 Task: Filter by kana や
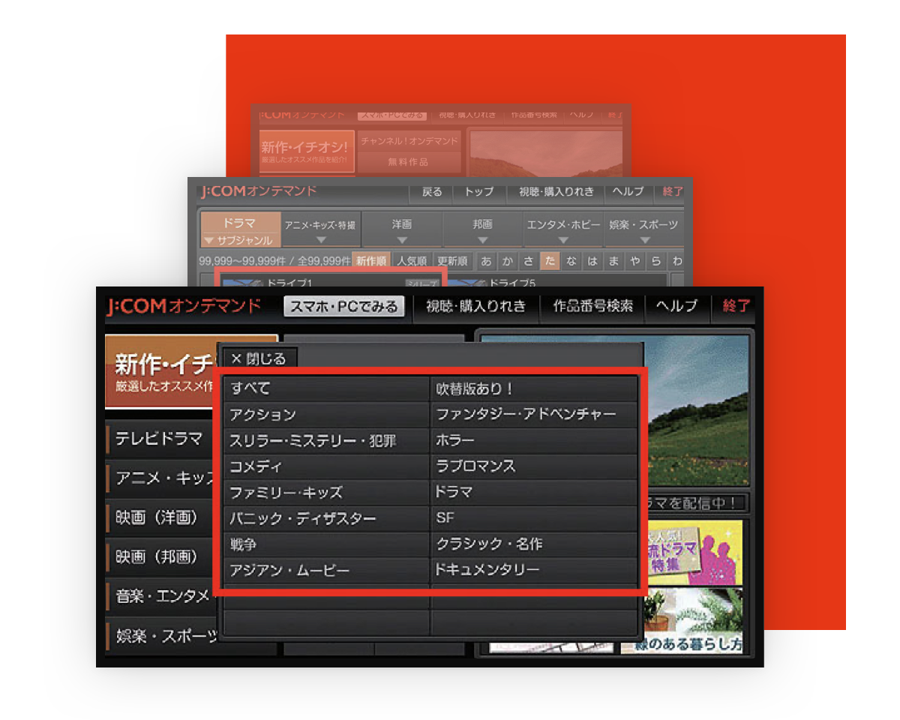coord(635,262)
